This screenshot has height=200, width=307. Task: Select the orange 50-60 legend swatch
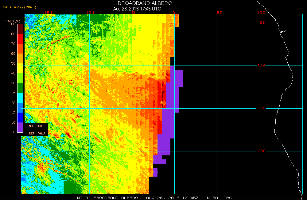20,58
